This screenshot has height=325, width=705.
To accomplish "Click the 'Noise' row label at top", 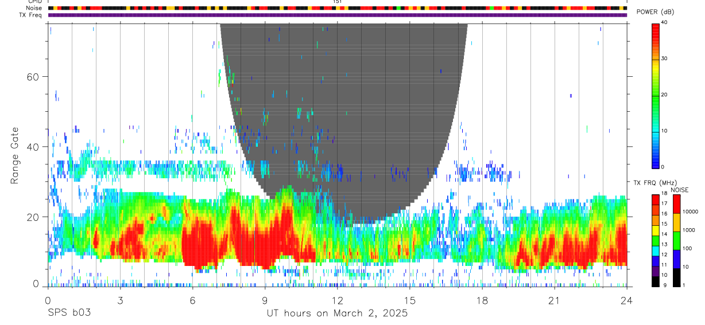I will [x=34, y=8].
